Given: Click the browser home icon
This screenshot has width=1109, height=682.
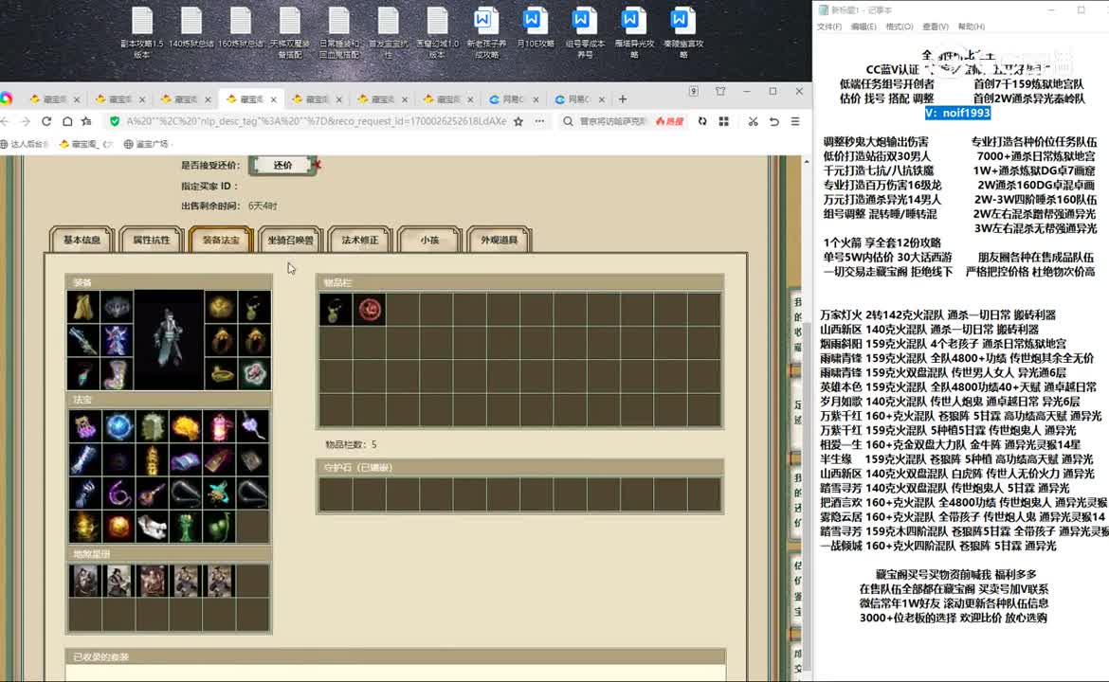Looking at the screenshot, I should pos(67,121).
